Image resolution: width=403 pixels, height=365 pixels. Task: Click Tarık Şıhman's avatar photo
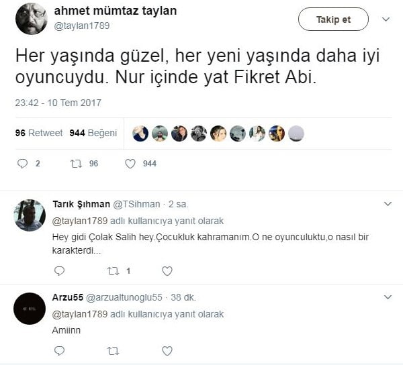coord(30,215)
